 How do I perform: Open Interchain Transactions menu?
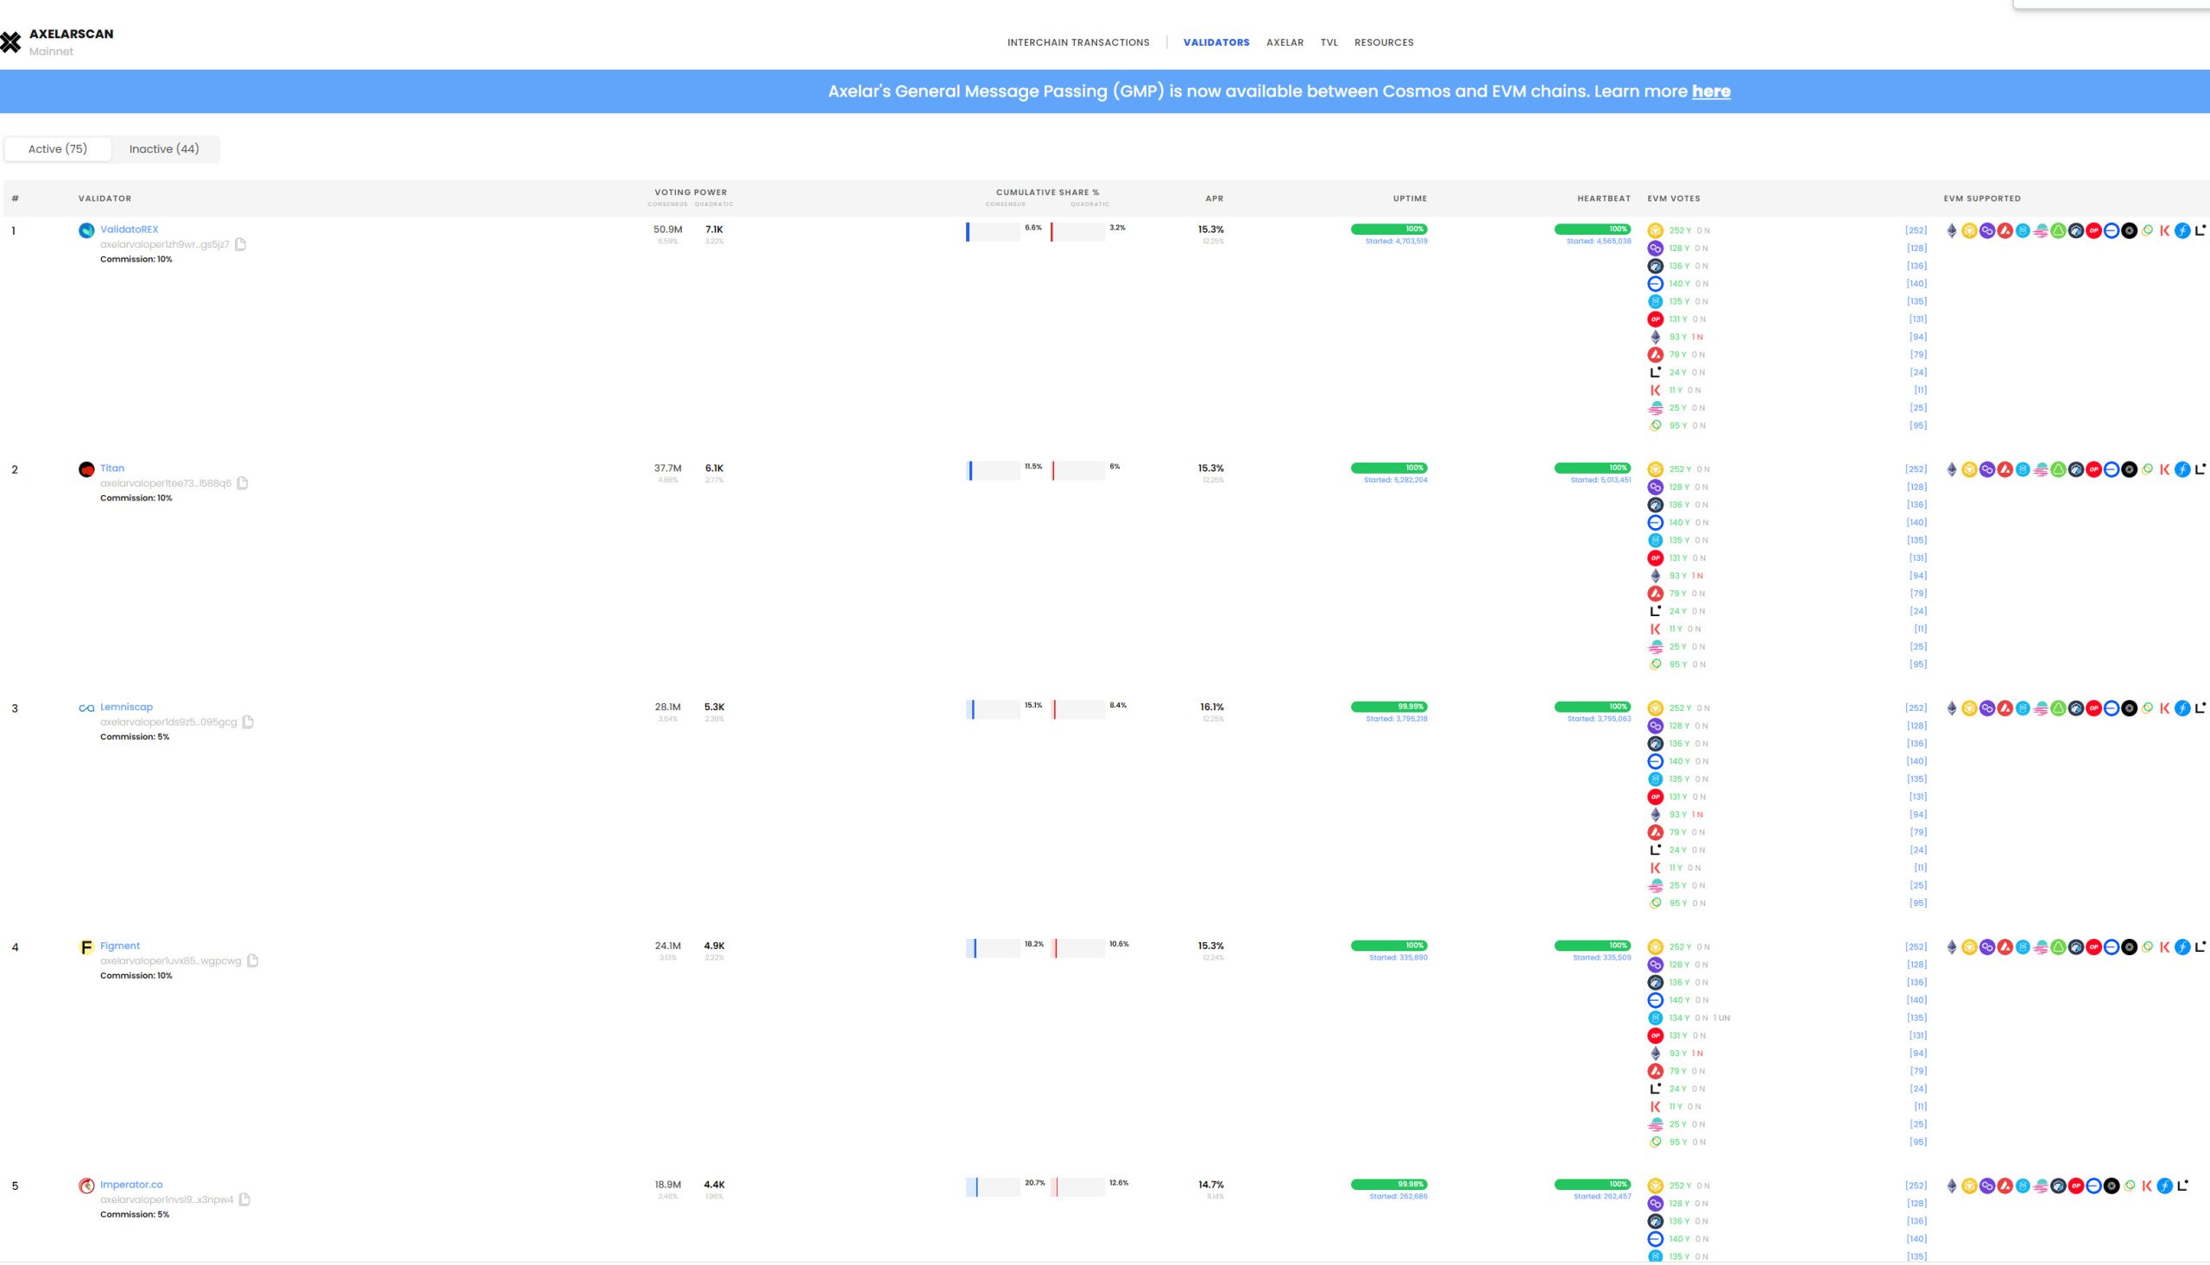[1077, 41]
